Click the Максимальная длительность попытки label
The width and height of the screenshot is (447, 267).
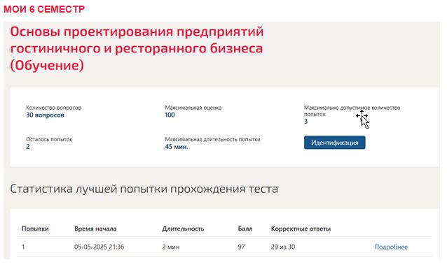(x=213, y=139)
